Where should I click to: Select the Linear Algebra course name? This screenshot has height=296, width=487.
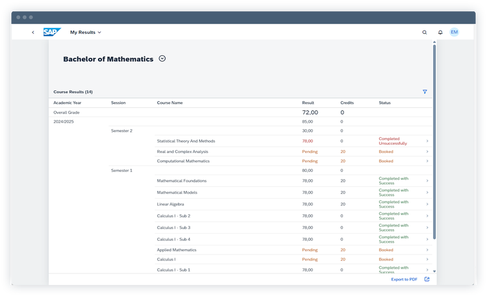click(170, 204)
